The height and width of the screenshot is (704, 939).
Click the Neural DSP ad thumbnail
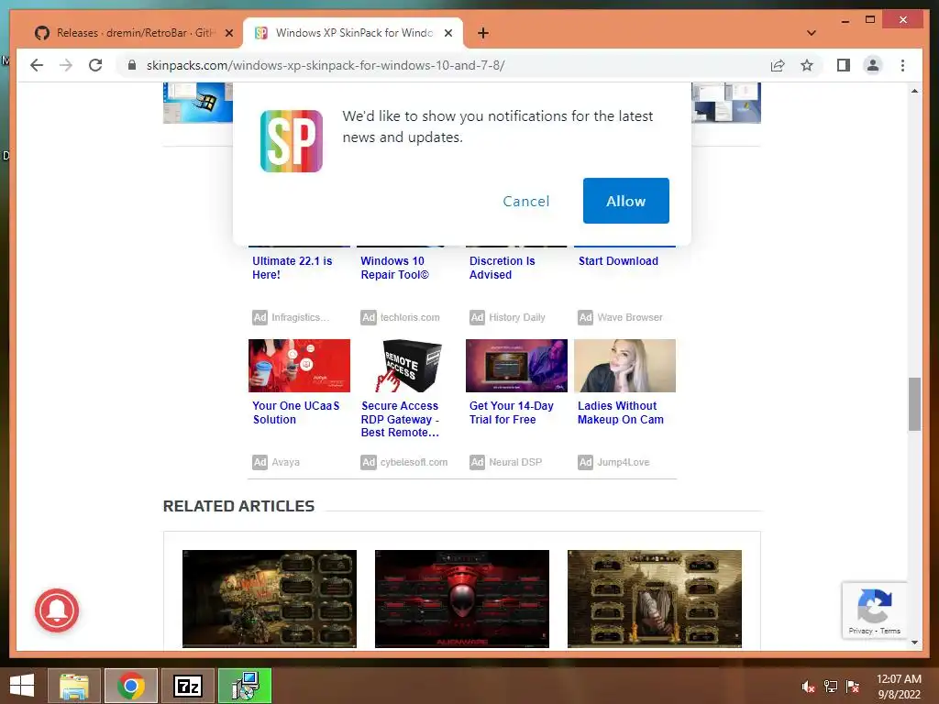(x=516, y=366)
